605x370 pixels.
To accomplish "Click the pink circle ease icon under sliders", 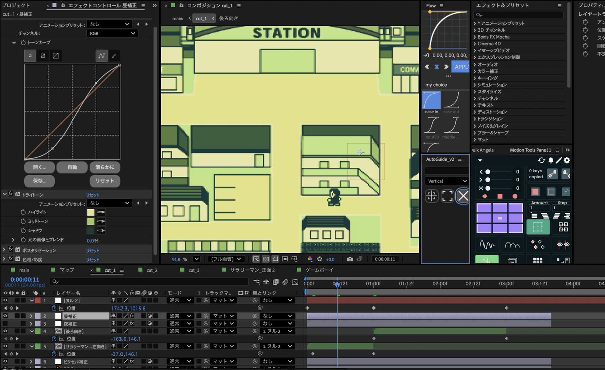I will point(515,196).
